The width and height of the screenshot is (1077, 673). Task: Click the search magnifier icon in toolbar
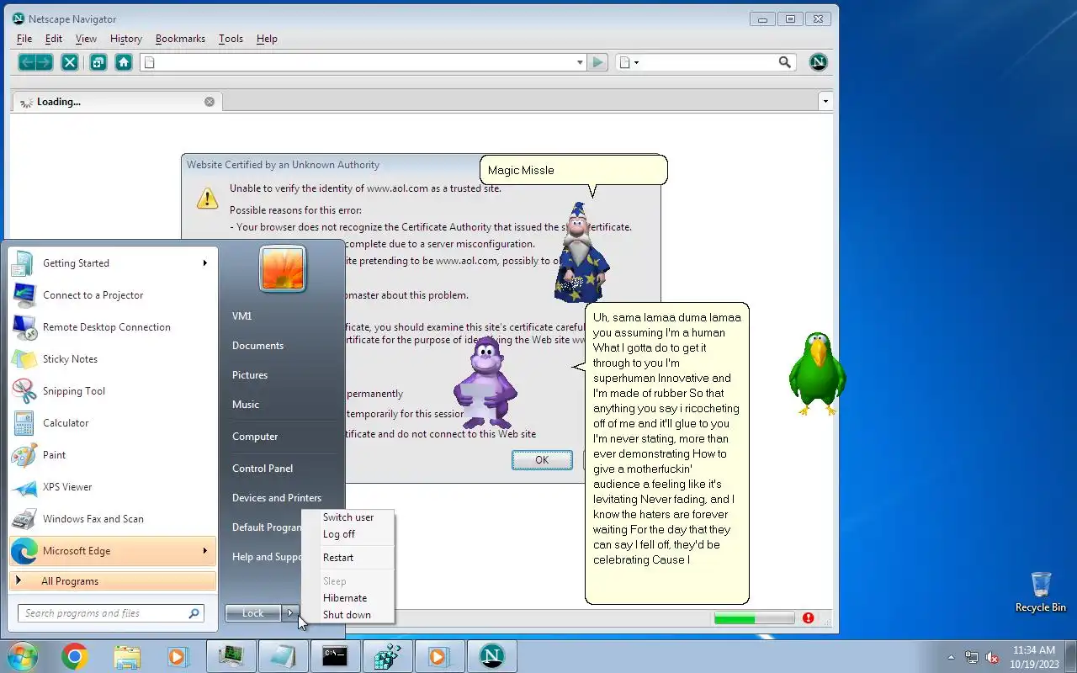[x=785, y=62]
